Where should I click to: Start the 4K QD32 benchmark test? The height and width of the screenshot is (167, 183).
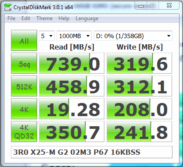[x=24, y=131]
